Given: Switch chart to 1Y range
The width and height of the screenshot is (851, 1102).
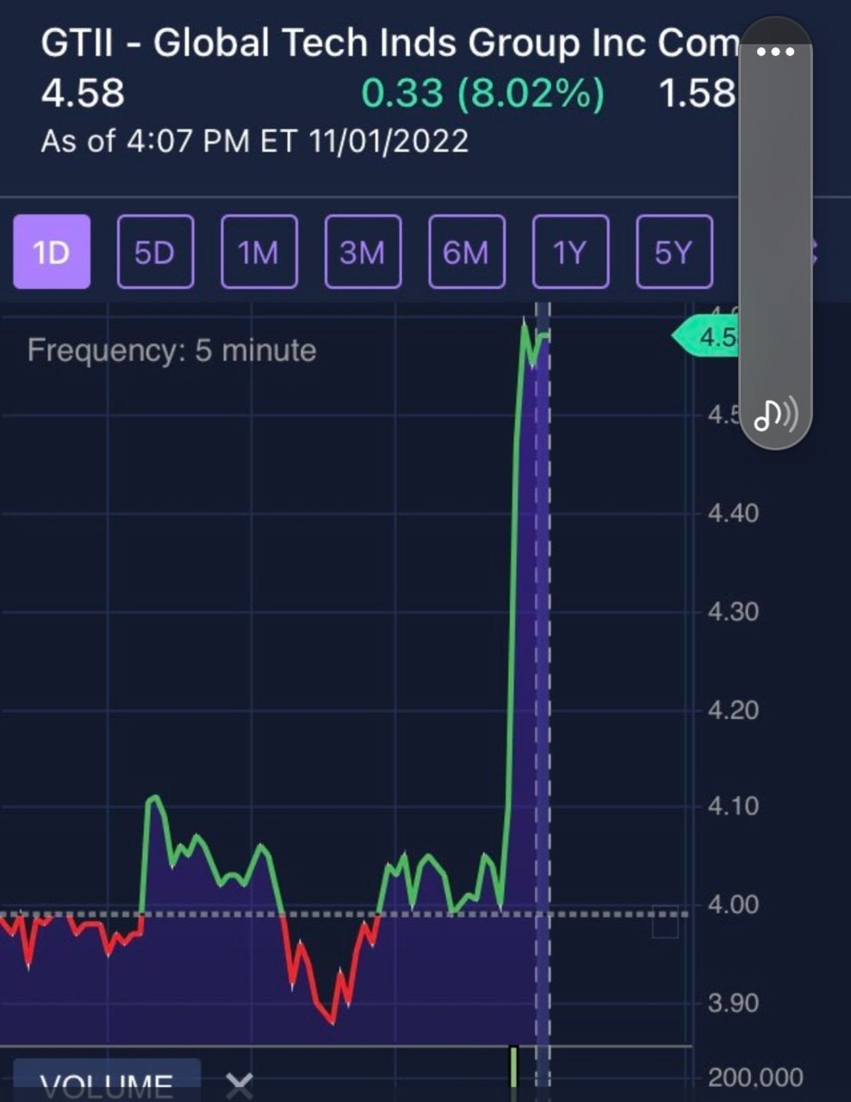Looking at the screenshot, I should 570,252.
